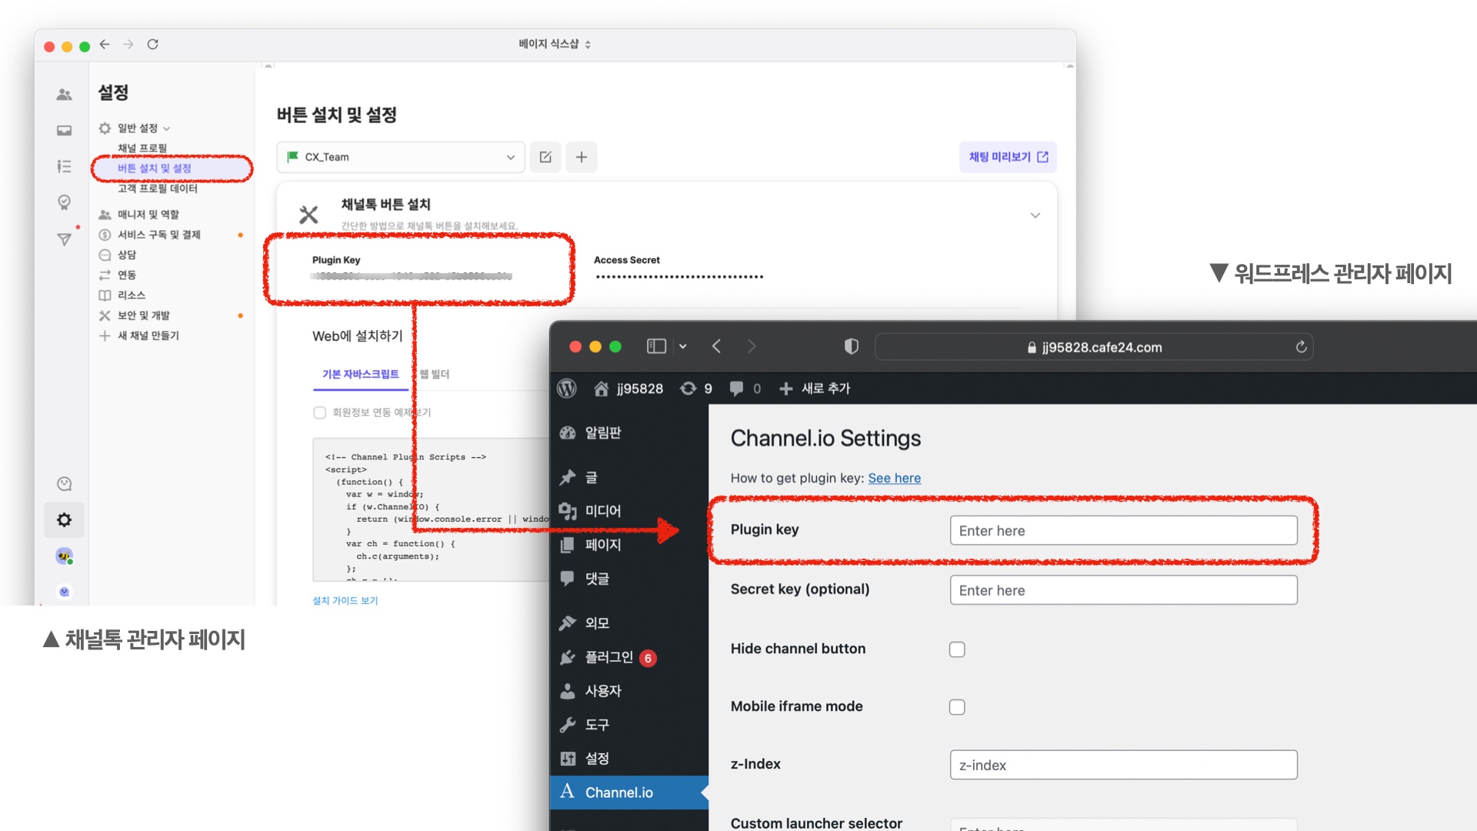Image resolution: width=1477 pixels, height=831 pixels.
Task: Open the 플러그인 menu in WordPress sidebar
Action: (x=608, y=657)
